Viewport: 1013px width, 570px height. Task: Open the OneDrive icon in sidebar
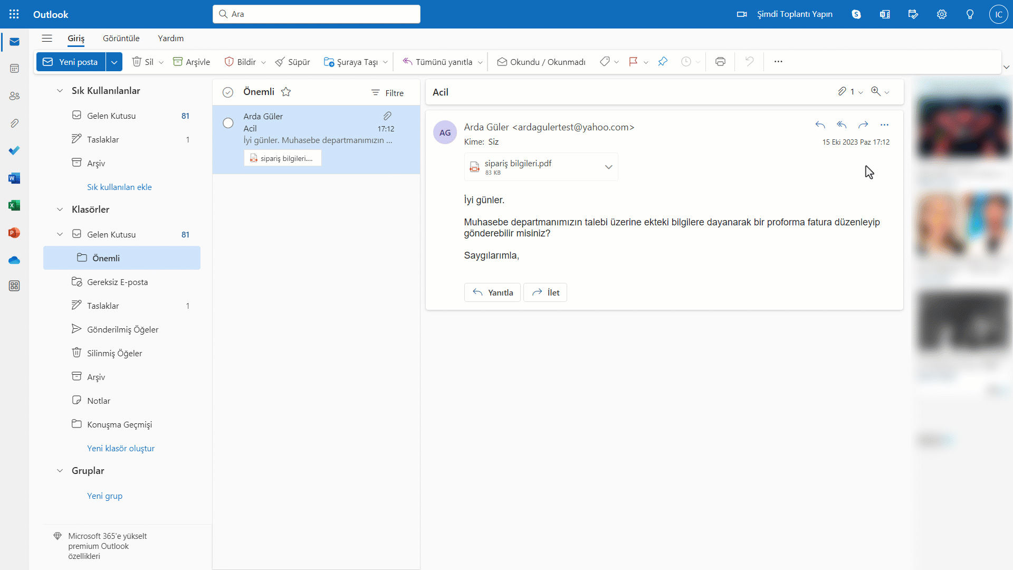pyautogui.click(x=14, y=260)
